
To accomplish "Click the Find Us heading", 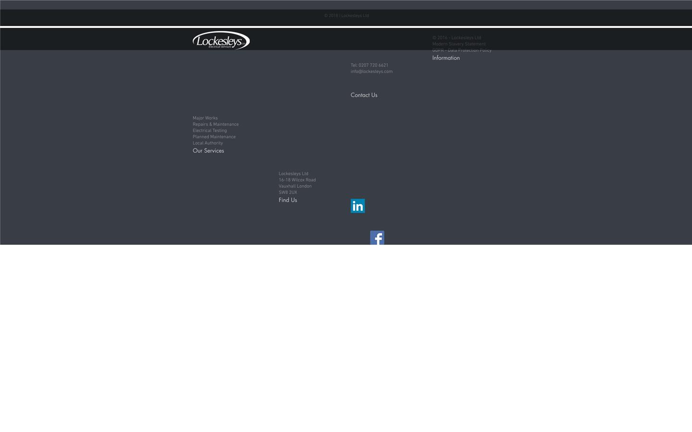I will pyautogui.click(x=287, y=200).
